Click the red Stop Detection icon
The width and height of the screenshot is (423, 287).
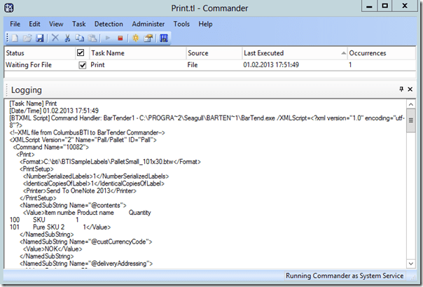click(120, 38)
